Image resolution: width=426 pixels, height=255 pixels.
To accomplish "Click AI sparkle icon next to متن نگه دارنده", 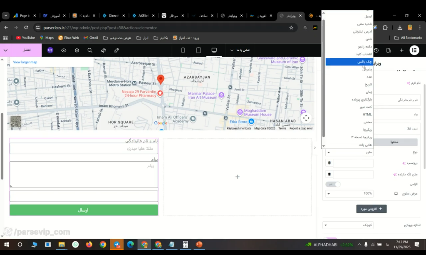I will (x=395, y=175).
